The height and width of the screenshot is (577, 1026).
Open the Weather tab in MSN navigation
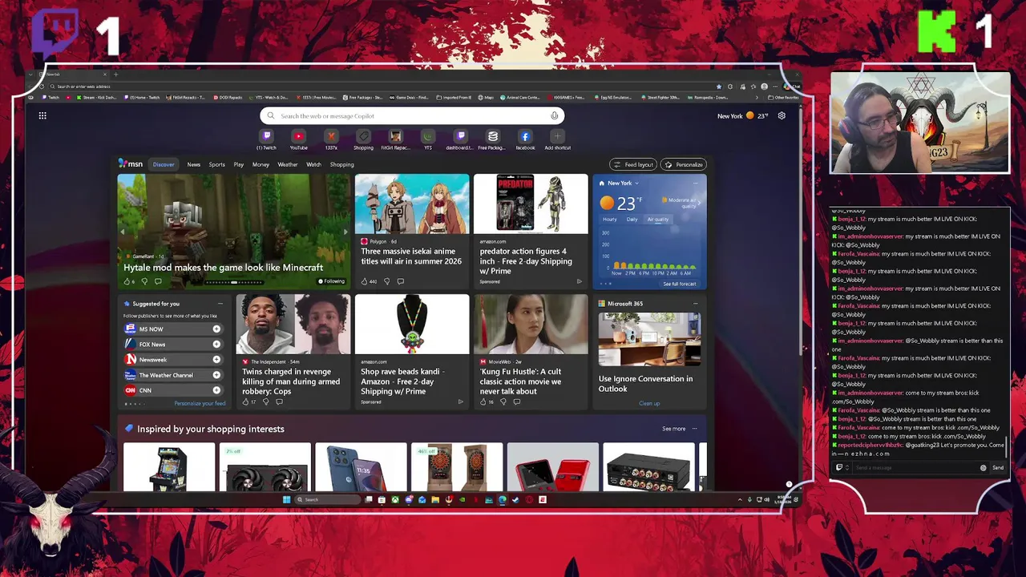click(288, 164)
